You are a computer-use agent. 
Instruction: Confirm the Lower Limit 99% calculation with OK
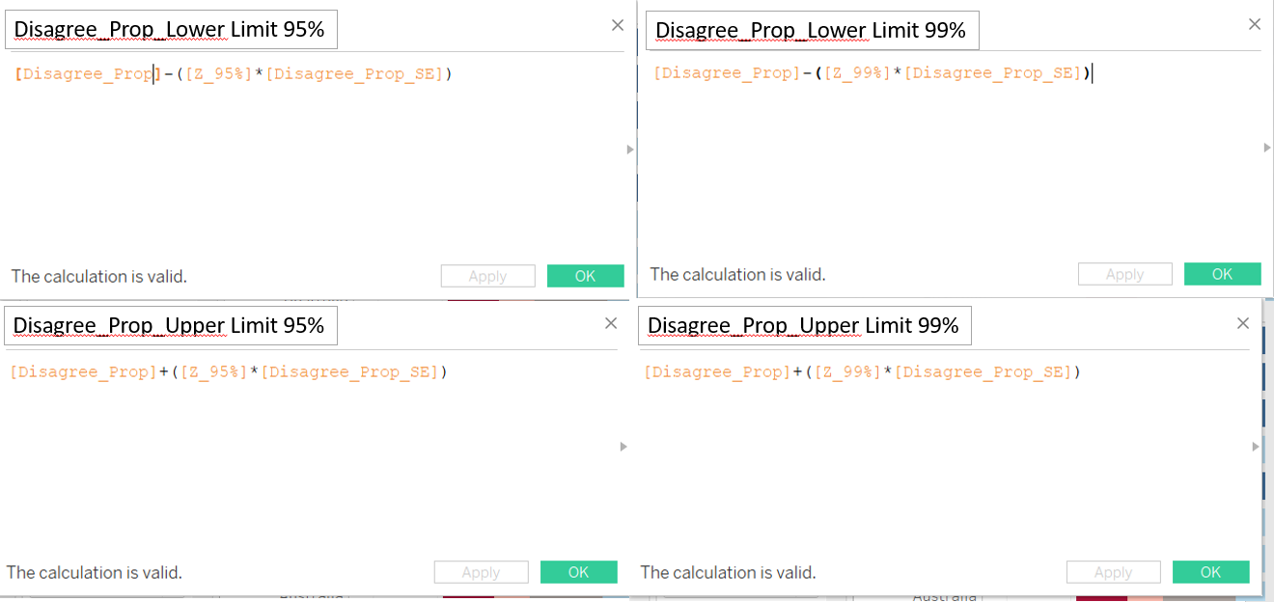pyautogui.click(x=1222, y=274)
